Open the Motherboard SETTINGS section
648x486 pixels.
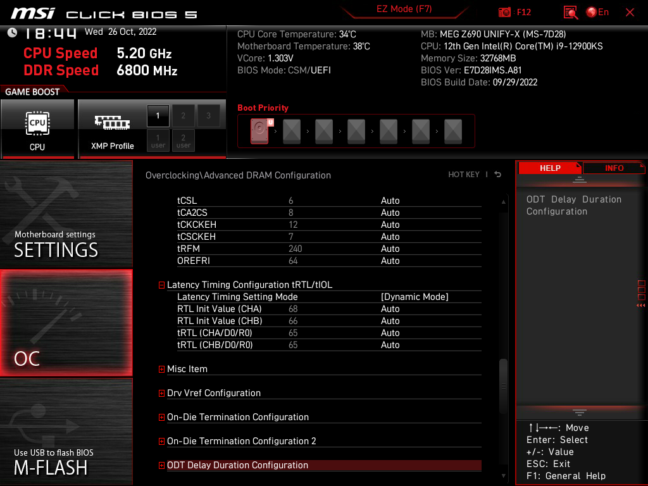(66, 214)
